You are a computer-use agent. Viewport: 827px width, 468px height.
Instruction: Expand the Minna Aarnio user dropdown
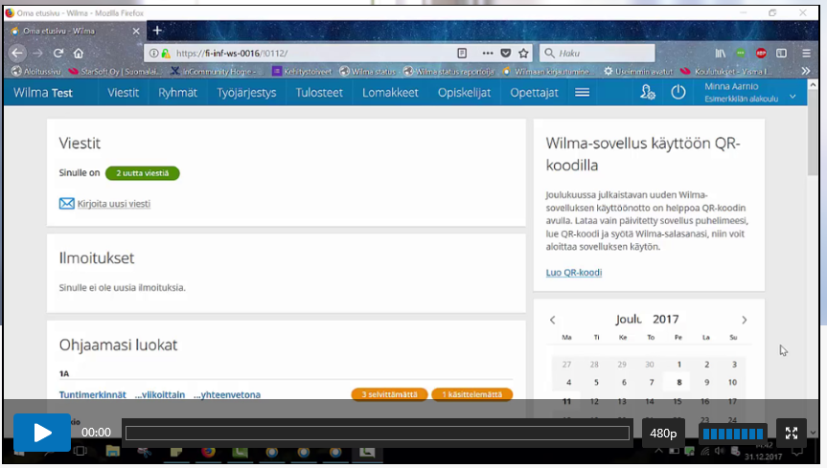[x=793, y=98]
